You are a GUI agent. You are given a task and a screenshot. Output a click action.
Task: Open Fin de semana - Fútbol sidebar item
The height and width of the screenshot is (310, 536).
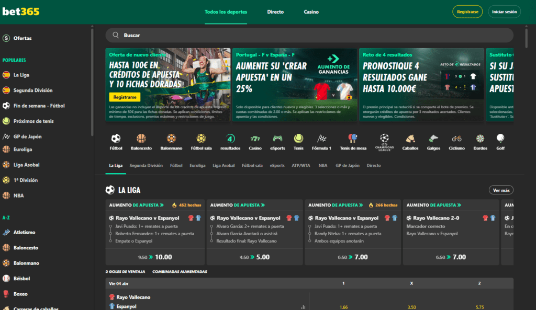[39, 106]
